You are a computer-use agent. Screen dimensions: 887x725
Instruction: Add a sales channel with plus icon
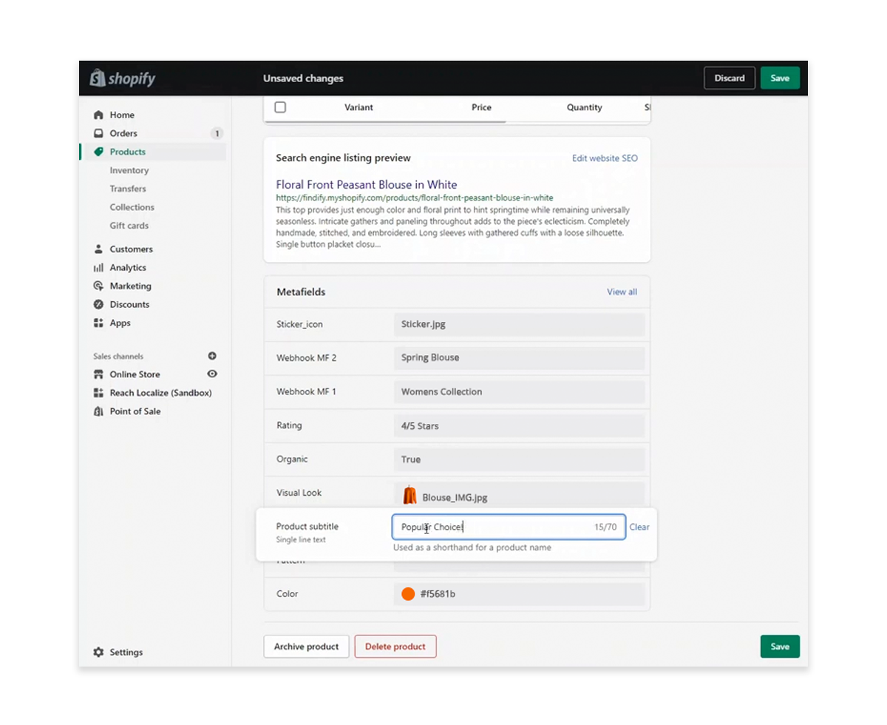click(x=212, y=356)
